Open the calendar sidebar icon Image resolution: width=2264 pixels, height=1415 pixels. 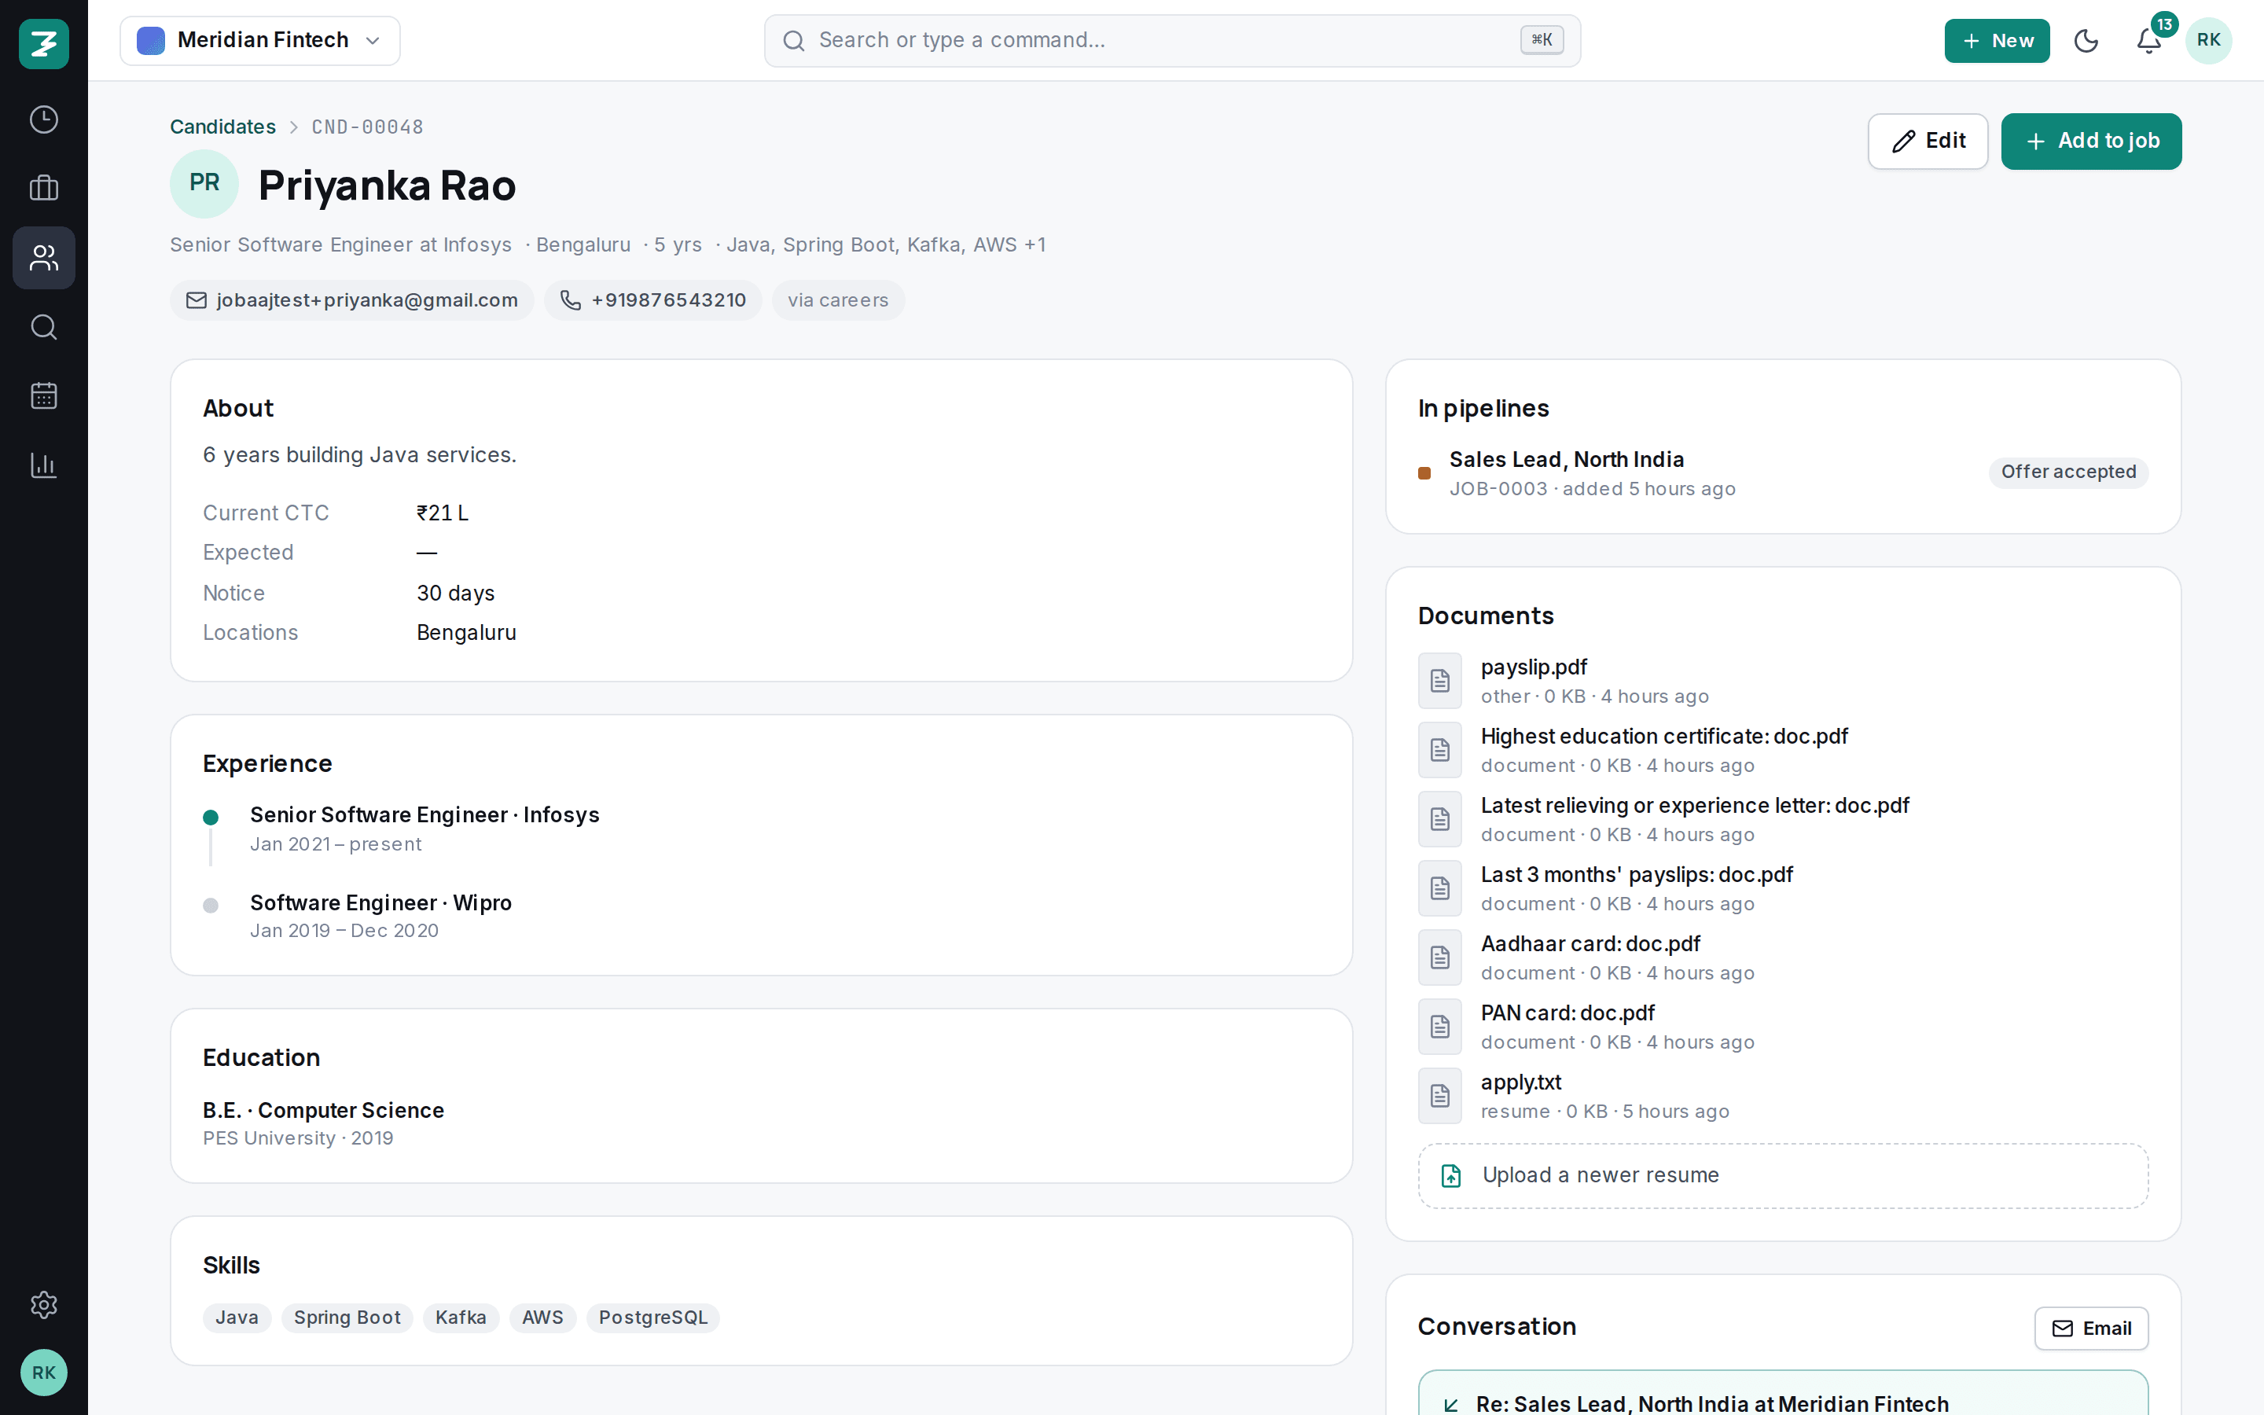pos(44,396)
